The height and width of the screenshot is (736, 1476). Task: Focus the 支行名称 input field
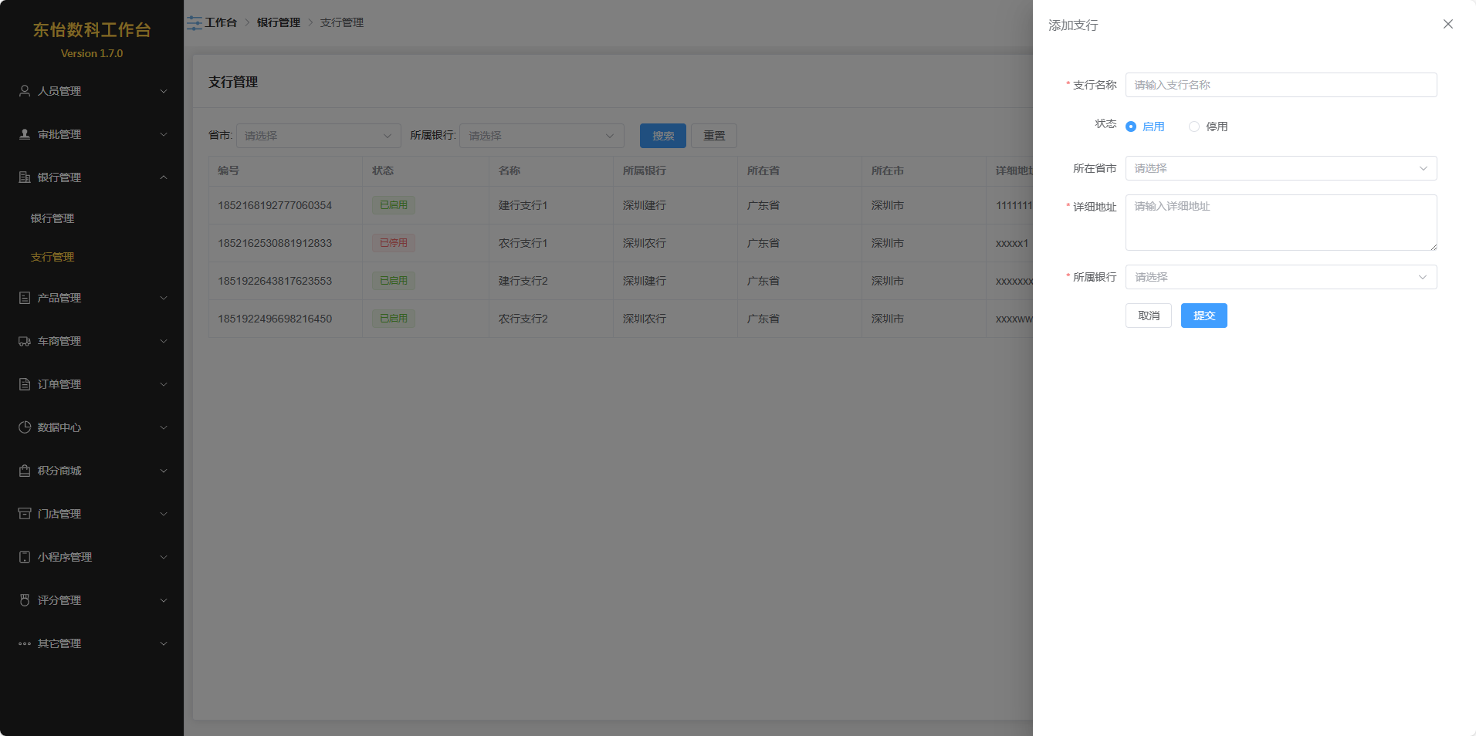(1280, 85)
